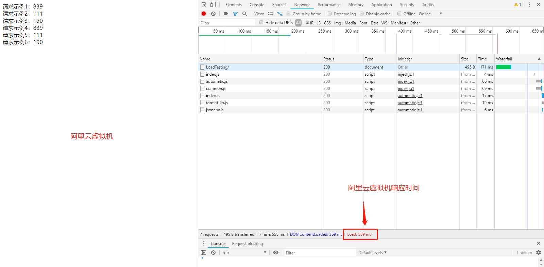544x267 pixels.
Task: Enable the Preserve log checkbox
Action: click(x=329, y=14)
